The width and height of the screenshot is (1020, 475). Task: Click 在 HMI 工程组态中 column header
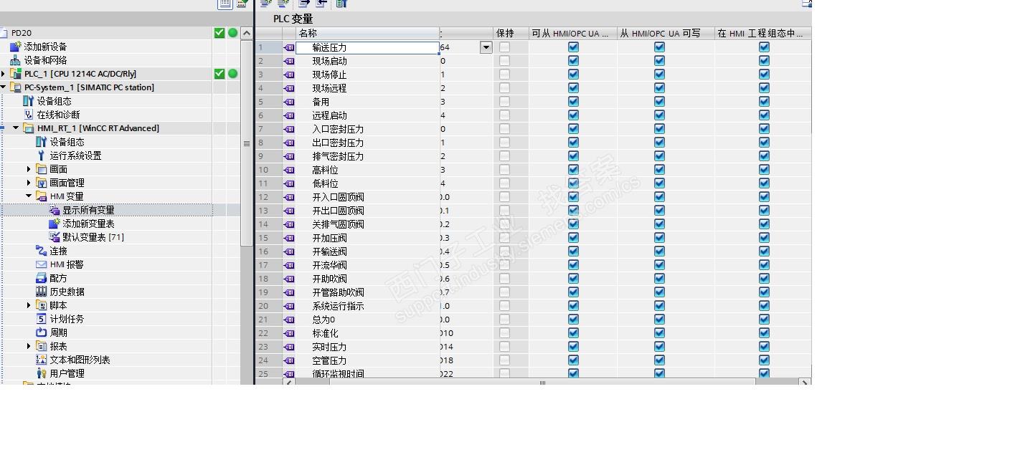[x=763, y=33]
